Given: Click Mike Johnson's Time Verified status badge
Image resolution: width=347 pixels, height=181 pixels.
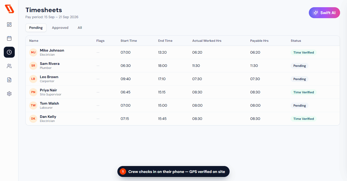Looking at the screenshot, I should tap(304, 52).
